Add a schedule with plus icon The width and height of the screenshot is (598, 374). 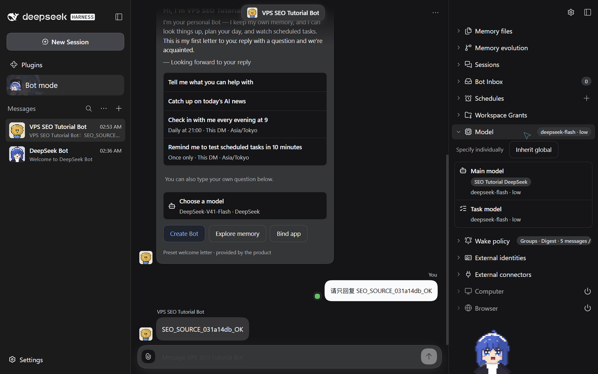(x=587, y=98)
